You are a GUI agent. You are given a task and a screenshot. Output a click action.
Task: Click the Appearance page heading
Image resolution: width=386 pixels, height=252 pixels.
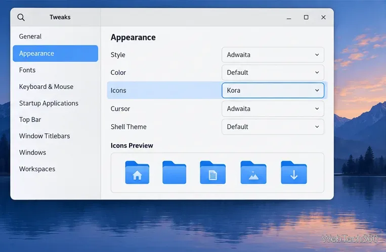[133, 37]
